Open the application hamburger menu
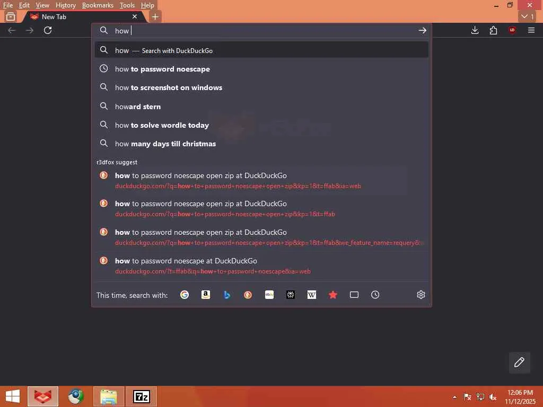The image size is (543, 407). click(531, 30)
